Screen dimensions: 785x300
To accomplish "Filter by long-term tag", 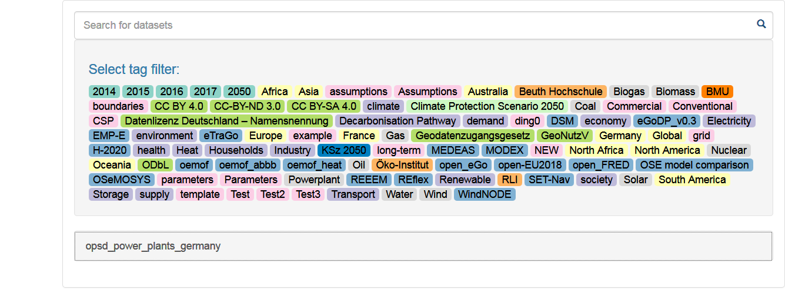I will 399,150.
